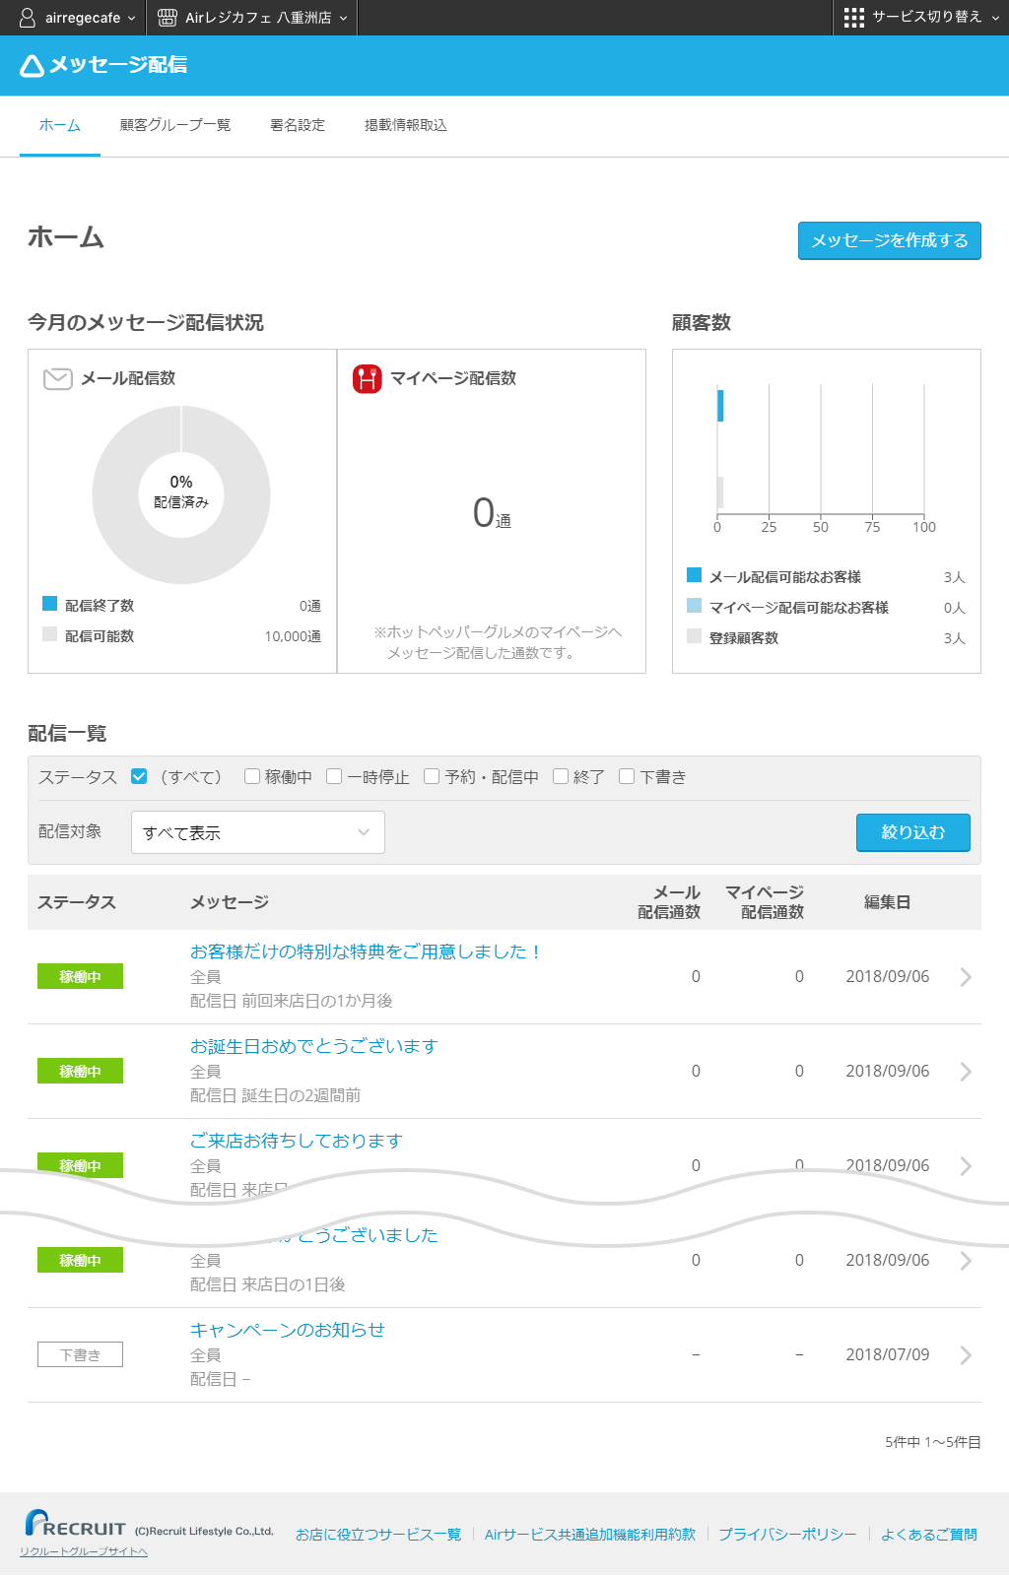Open Airサービス共通追加機能利用約款 footer link
Image resolution: width=1009 pixels, height=1576 pixels.
590,1535
